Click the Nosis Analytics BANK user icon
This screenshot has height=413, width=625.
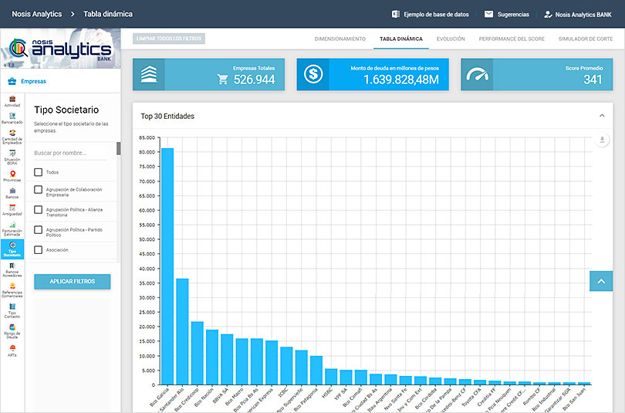point(548,15)
